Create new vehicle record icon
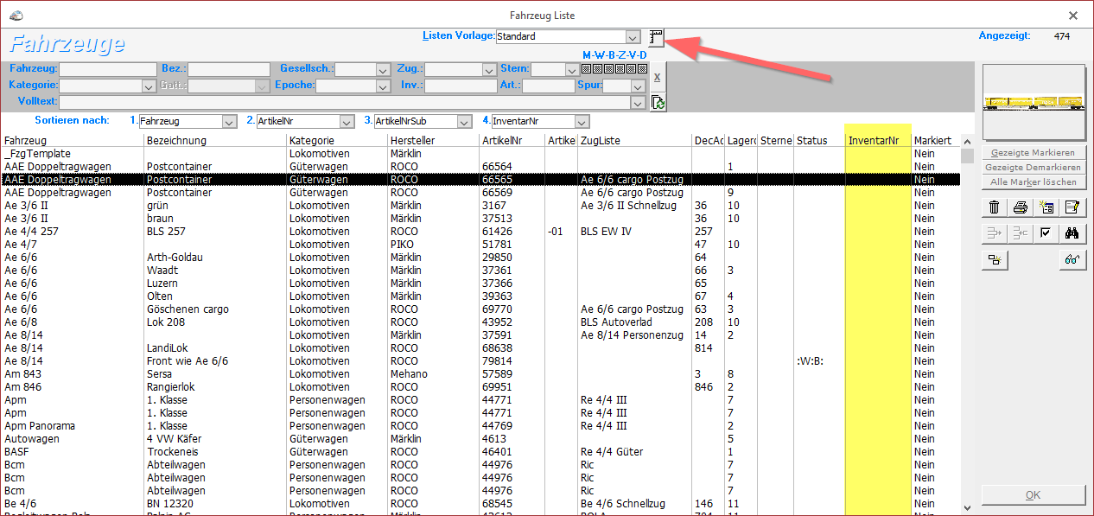 pyautogui.click(x=1047, y=207)
